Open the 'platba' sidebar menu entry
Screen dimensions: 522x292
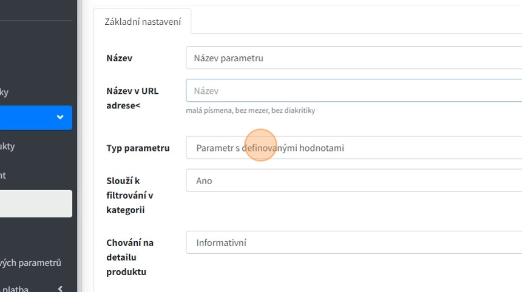[14, 289]
